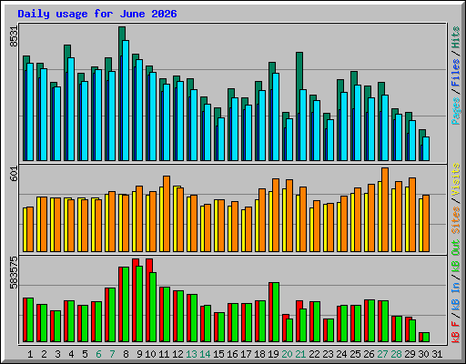466x364 pixels.
Task: Click the green kB Out bar for day 30
Action: point(426,338)
